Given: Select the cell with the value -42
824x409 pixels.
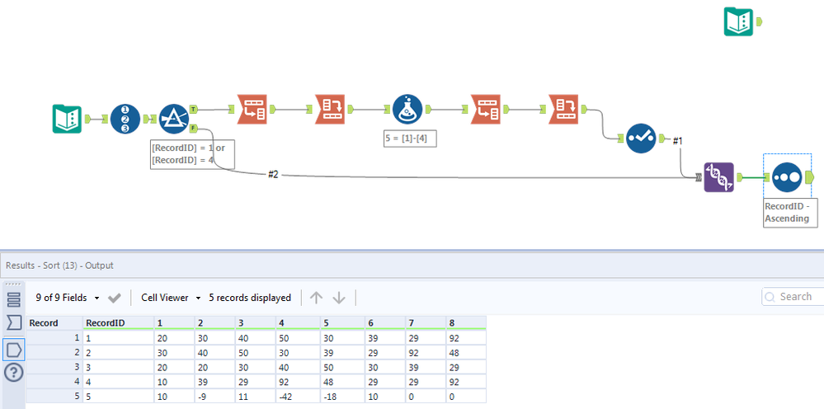Looking at the screenshot, I should pyautogui.click(x=298, y=396).
